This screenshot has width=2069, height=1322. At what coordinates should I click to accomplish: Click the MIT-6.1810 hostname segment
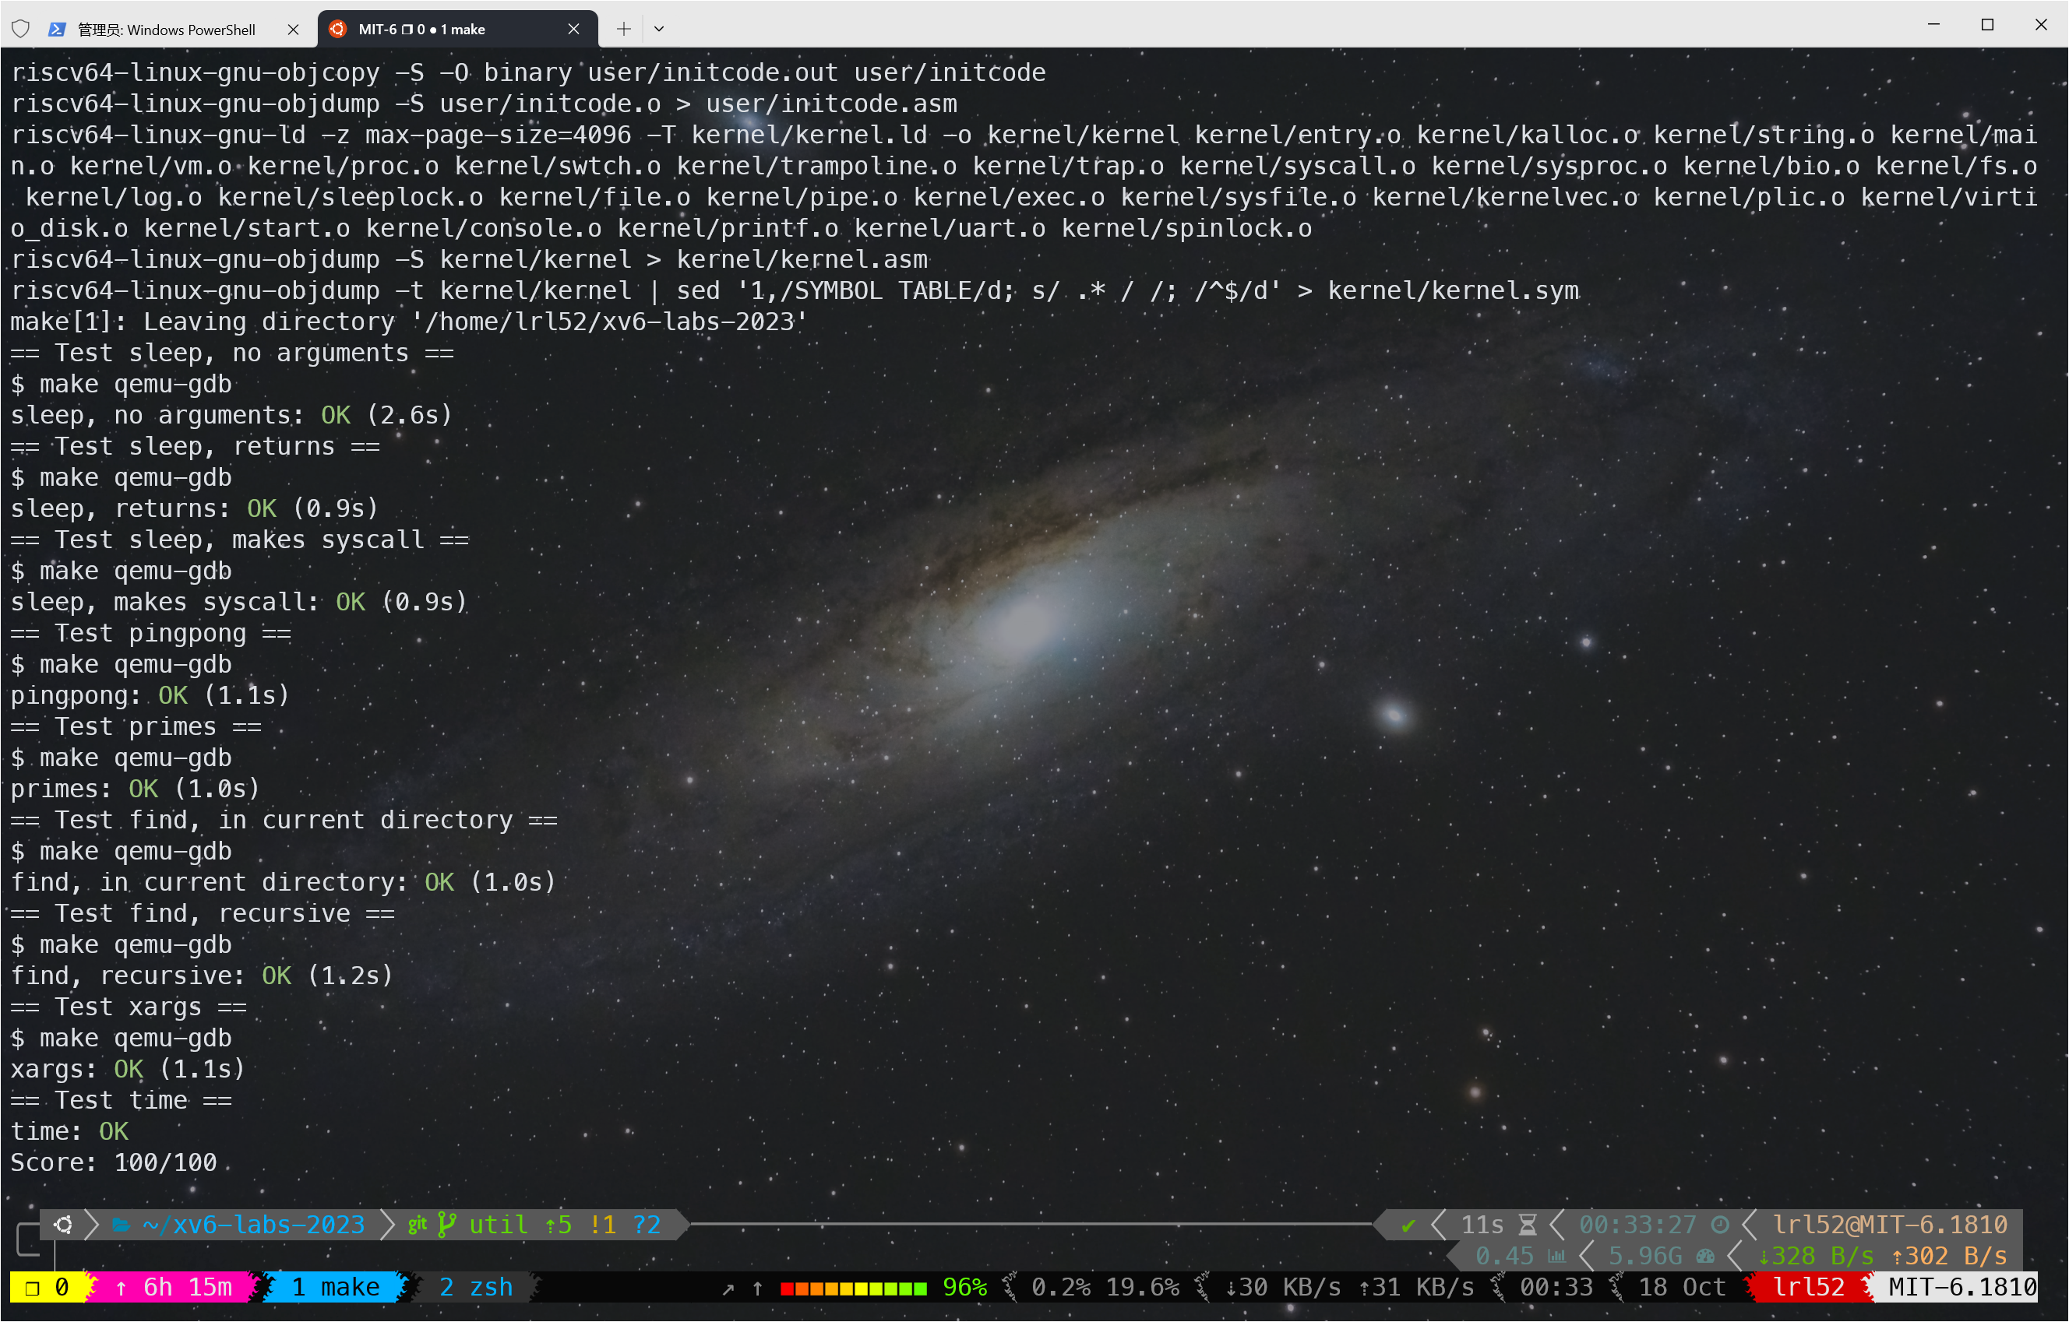point(1962,1288)
